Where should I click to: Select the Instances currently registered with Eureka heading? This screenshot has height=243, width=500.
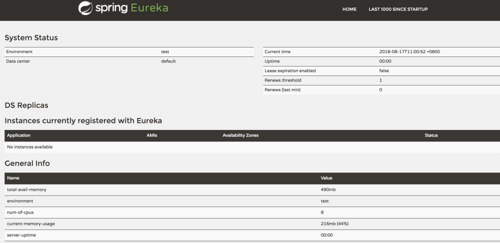tap(83, 120)
